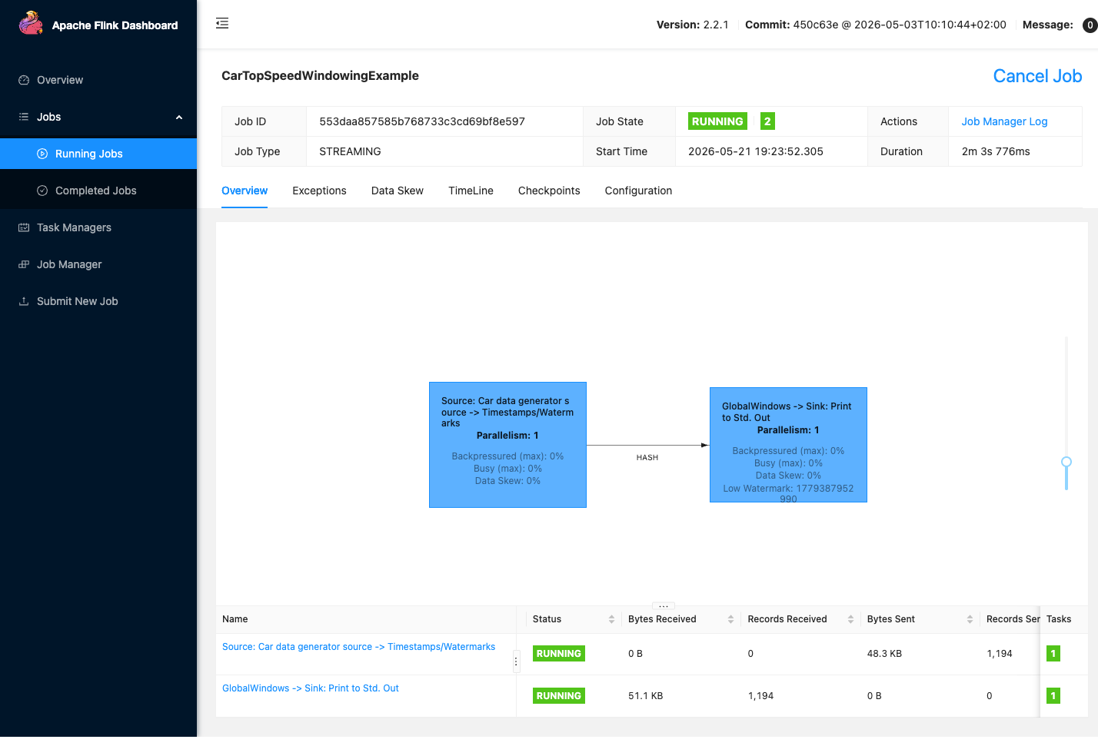Click the HASH edge label between the nodes

[647, 458]
